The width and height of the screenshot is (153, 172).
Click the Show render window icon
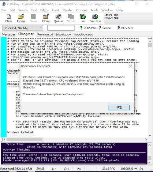coord(71,18)
